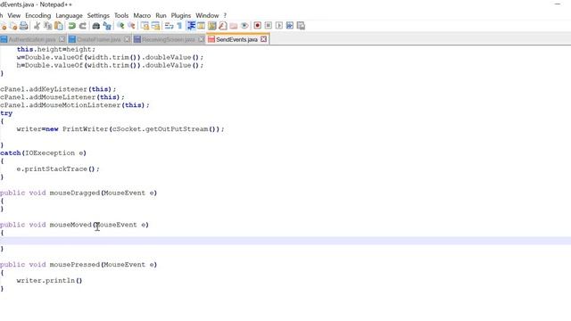Viewport: 571px width, 321px height.
Task: Minimize the Notepad++ window
Action: click(x=558, y=4)
